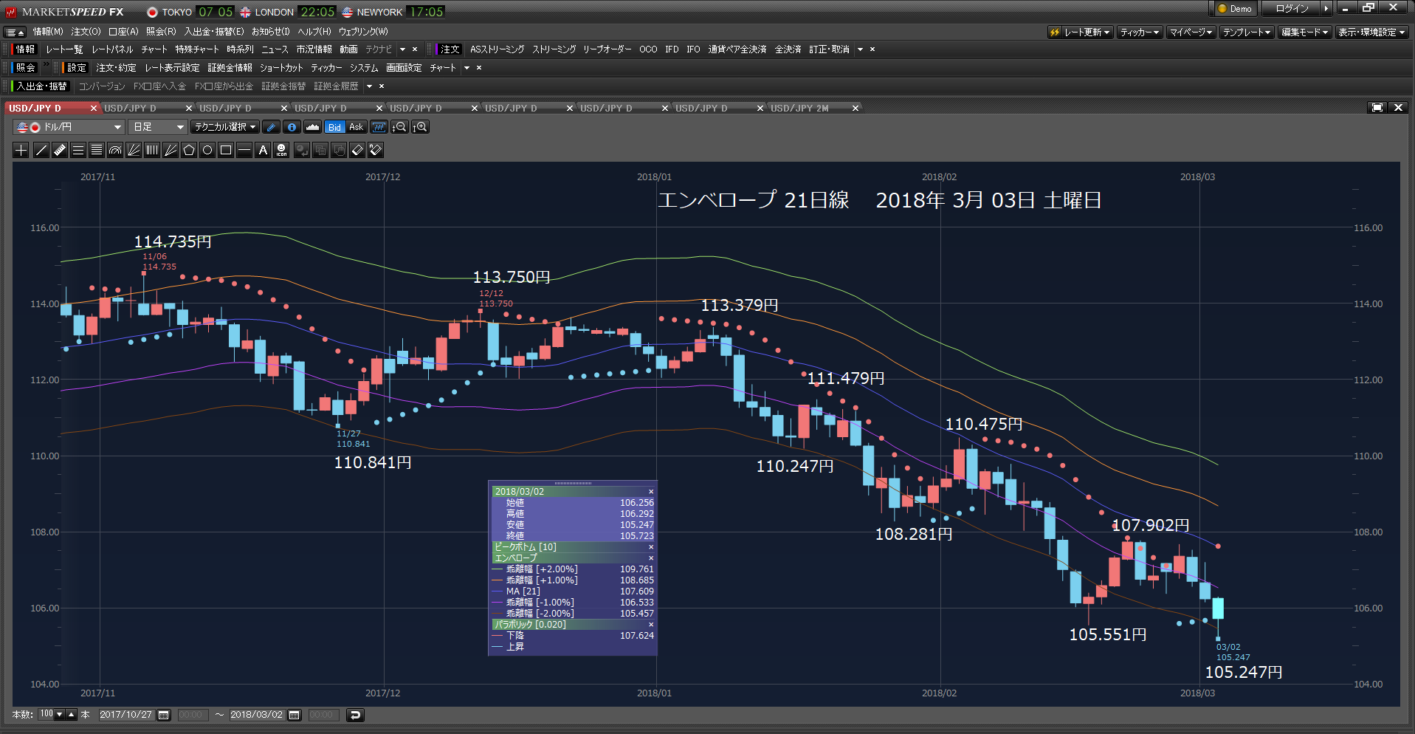Choose the Fibonacci arc tool
This screenshot has width=1415, height=734.
(115, 151)
